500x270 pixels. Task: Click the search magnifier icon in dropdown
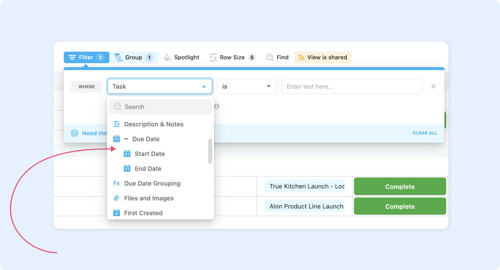(118, 107)
